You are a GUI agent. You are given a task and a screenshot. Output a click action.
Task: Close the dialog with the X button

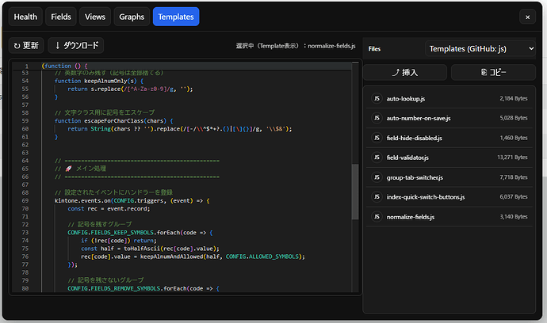[x=526, y=17]
